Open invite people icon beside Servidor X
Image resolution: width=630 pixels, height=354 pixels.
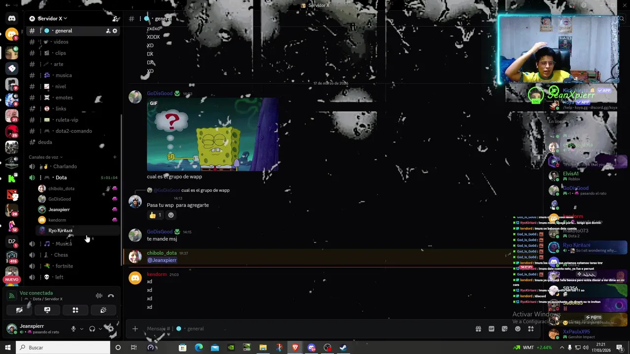tap(115, 19)
